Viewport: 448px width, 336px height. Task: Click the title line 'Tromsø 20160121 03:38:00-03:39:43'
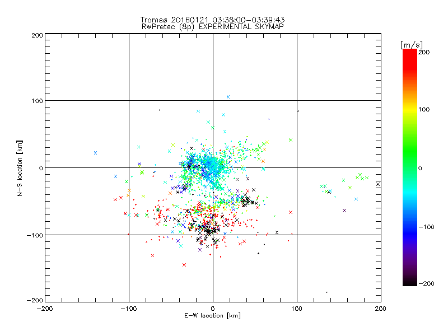pos(212,20)
